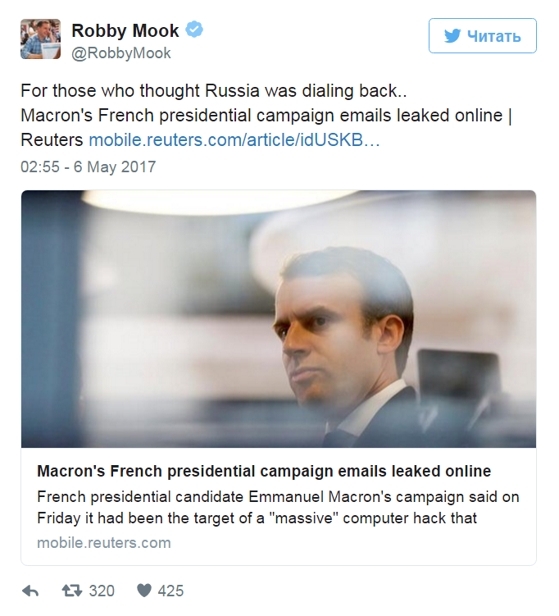Click the grey mobile.reuters.com domain in card footer
The height and width of the screenshot is (616, 559).
click(104, 543)
